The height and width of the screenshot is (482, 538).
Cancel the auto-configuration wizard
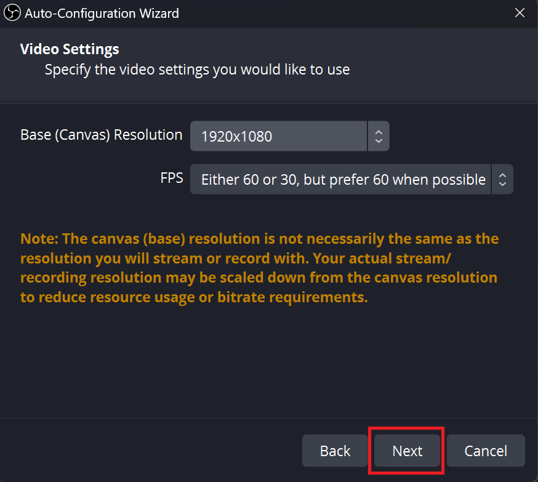pyautogui.click(x=486, y=451)
